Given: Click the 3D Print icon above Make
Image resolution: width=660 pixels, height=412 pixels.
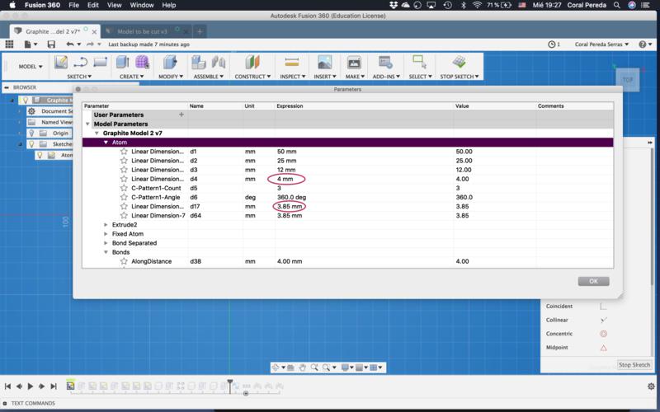Looking at the screenshot, I should pyautogui.click(x=354, y=63).
